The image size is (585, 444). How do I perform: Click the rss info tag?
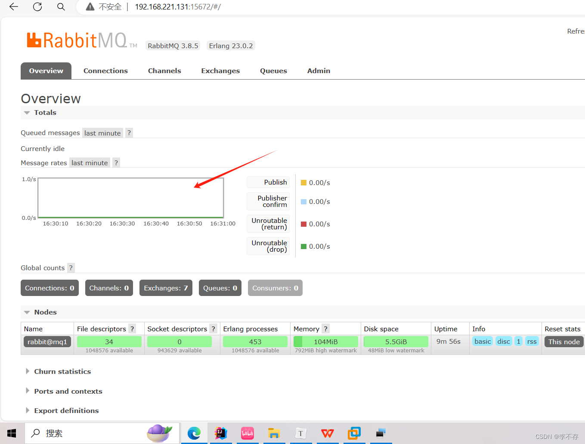click(532, 341)
